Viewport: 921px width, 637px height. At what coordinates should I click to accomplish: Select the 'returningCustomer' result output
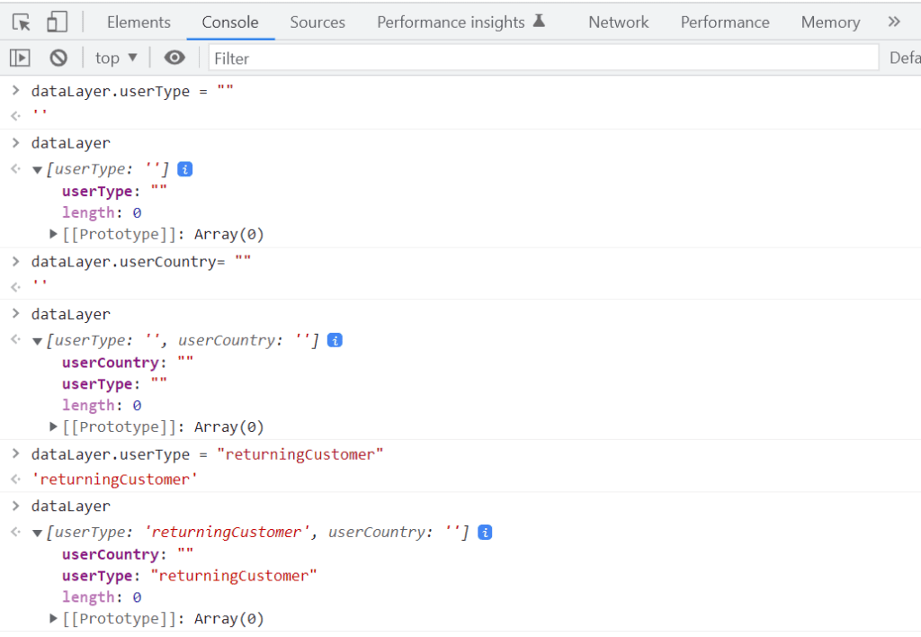point(114,480)
